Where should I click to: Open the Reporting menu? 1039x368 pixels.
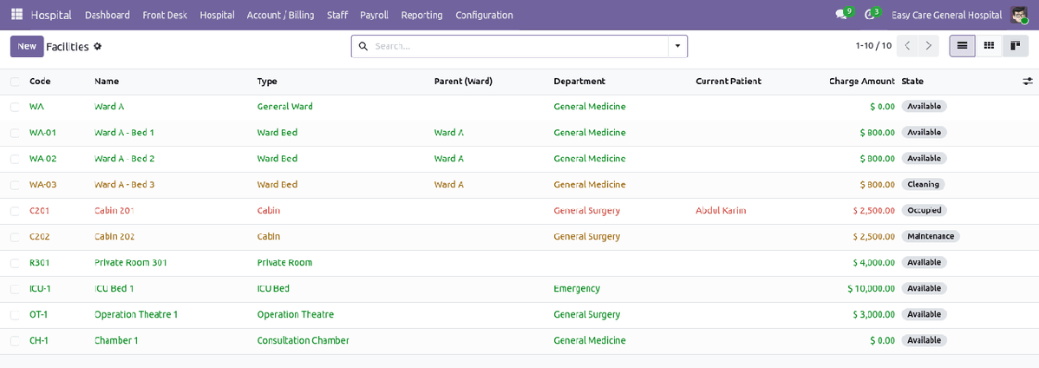[x=421, y=15]
